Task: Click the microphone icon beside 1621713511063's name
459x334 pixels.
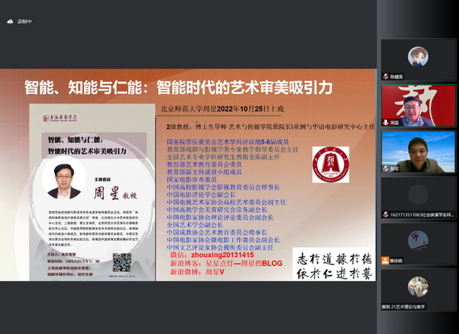Action: click(x=385, y=215)
